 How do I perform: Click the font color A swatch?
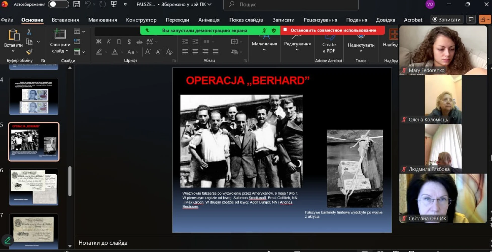click(115, 52)
